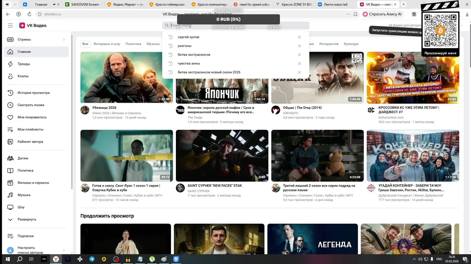The height and width of the screenshot is (264, 471).
Task: Open SAINT CYPHER "NEW FACES" 5TAK title
Action: (215, 186)
